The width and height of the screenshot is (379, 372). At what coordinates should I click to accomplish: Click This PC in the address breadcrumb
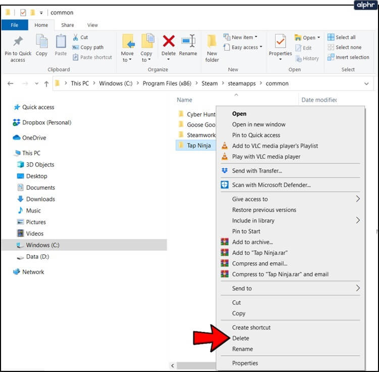80,83
